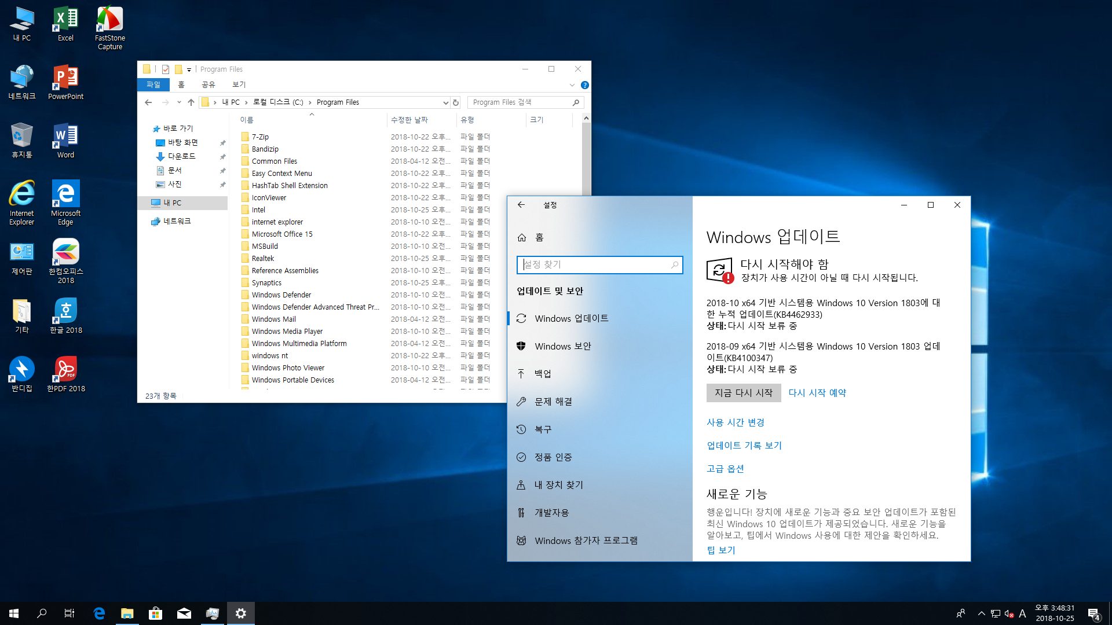The height and width of the screenshot is (625, 1112).
Task: Select 백업 in the Settings sidebar
Action: pyautogui.click(x=599, y=374)
